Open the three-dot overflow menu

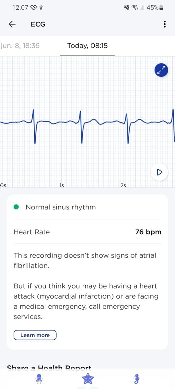pos(165,24)
